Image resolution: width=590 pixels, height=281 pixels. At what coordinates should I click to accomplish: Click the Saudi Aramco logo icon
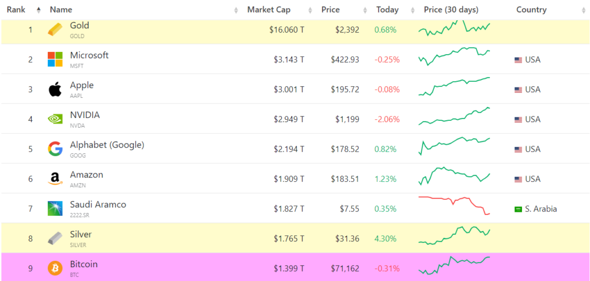(55, 208)
